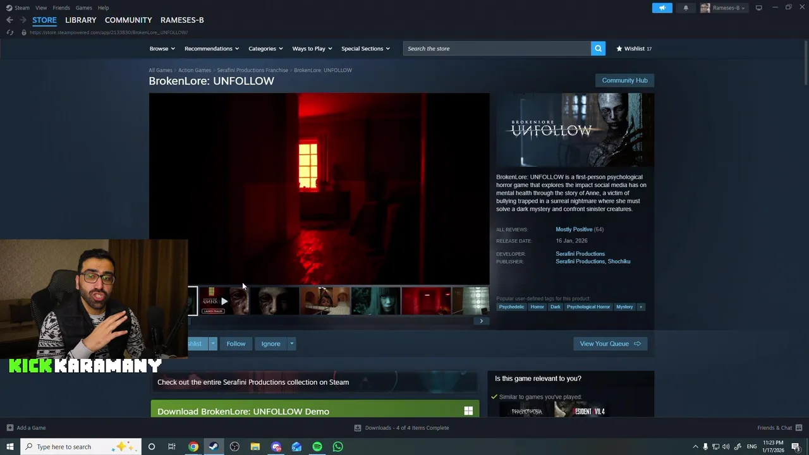The image size is (809, 455).
Task: Select the red corridor screenshot thumbnail
Action: point(426,301)
